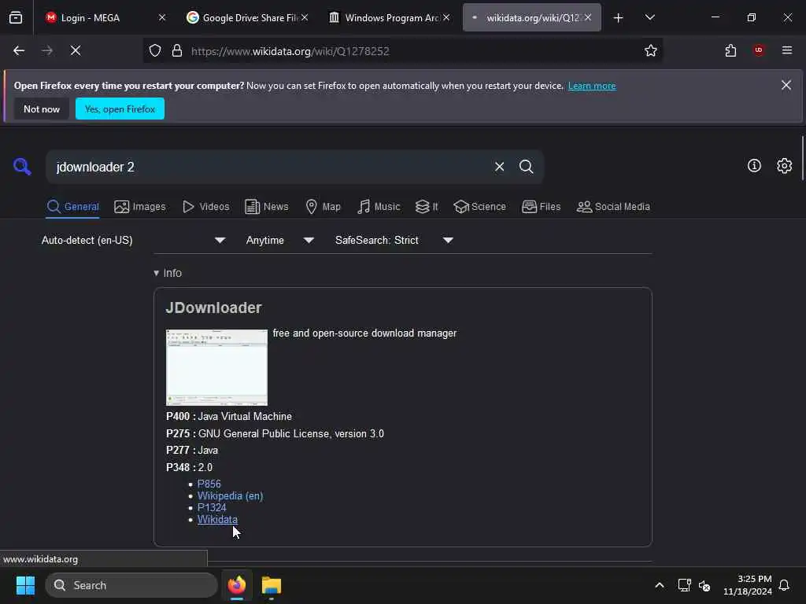
Task: Click Yes, open Firefox button
Action: tap(120, 109)
